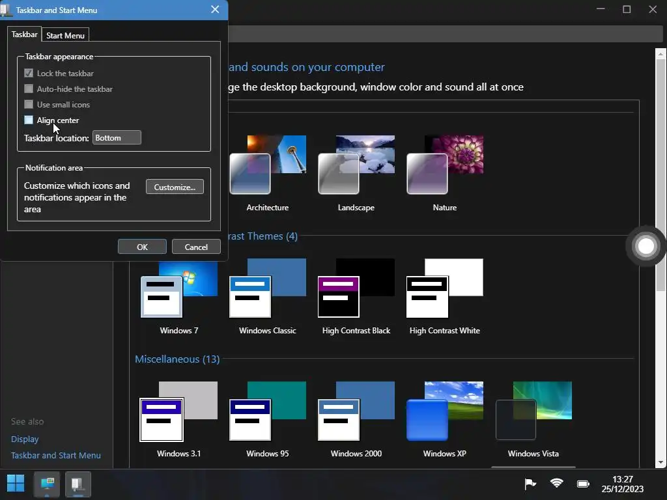Click the scrollbar down arrow
Viewport: 667px width, 500px height.
pyautogui.click(x=660, y=462)
